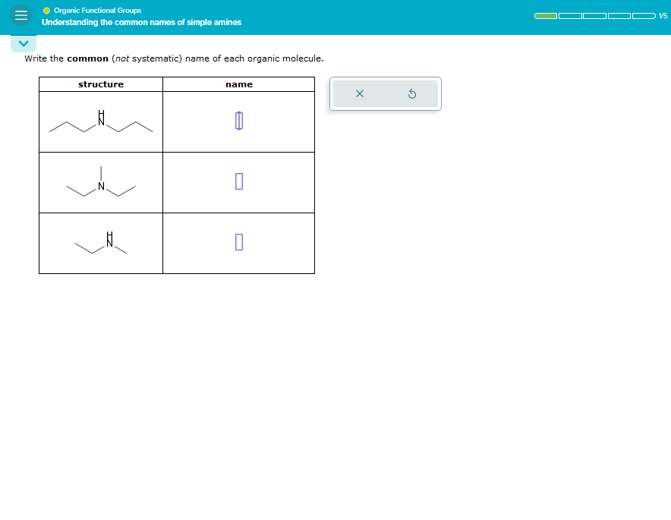Click the answer entry icon for the second structure
This screenshot has height=520, width=671.
pyautogui.click(x=238, y=182)
